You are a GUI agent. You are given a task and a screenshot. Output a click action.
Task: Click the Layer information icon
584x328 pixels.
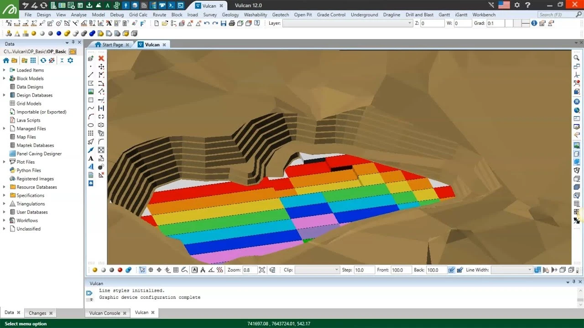534,23
